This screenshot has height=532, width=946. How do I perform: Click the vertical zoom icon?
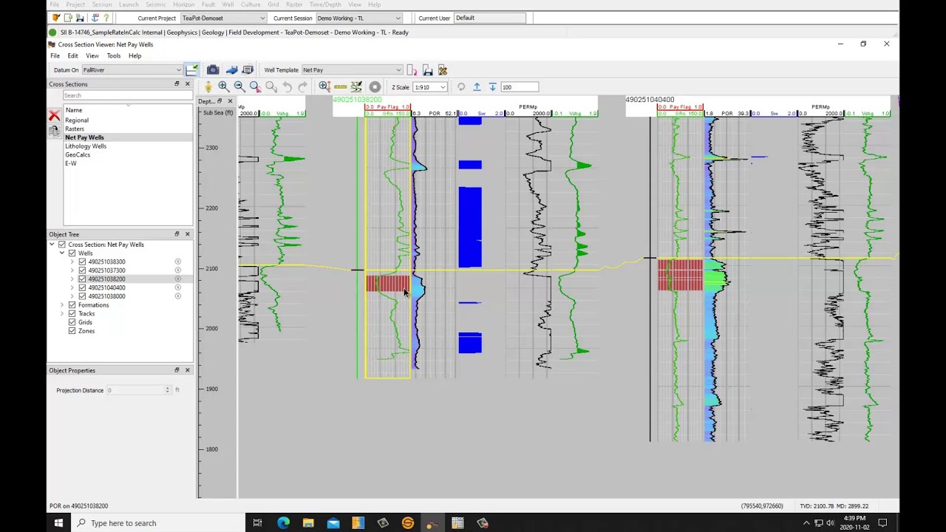click(x=324, y=87)
